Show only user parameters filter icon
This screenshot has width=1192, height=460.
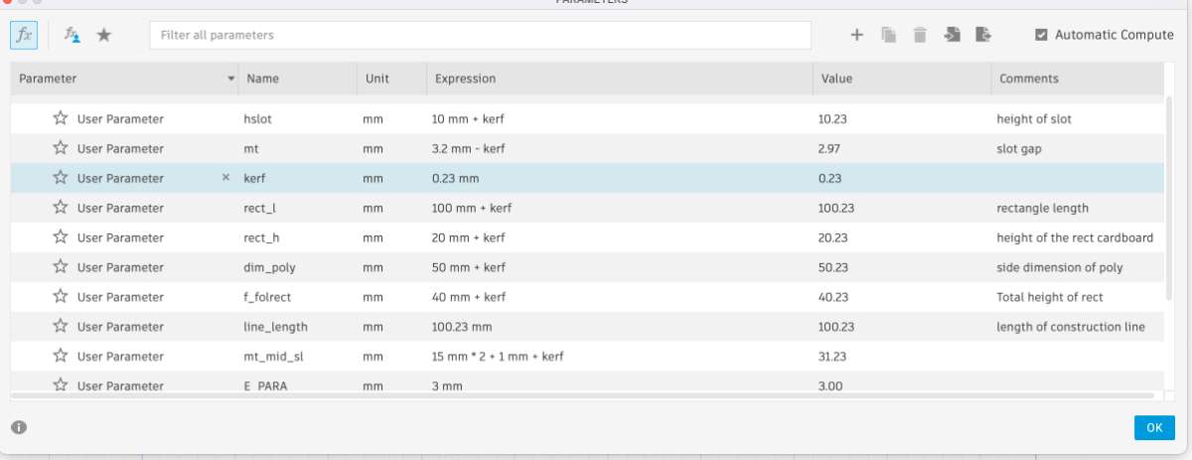tap(73, 35)
